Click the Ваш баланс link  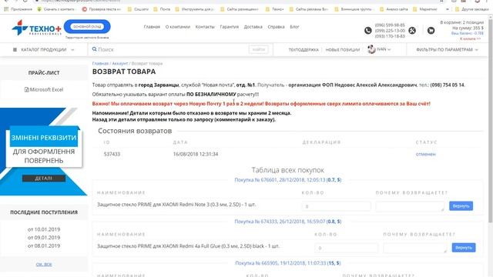pos(468,33)
